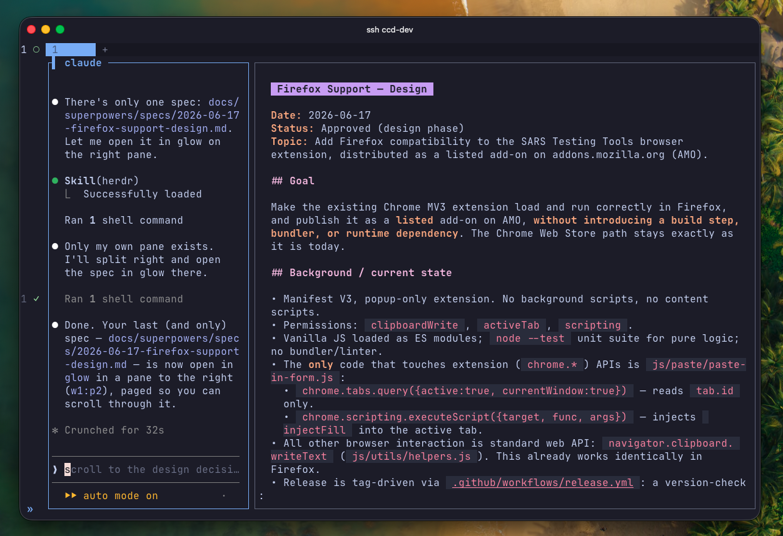The width and height of the screenshot is (783, 536).
Task: Open the Skill(herdr) entry
Action: coord(102,181)
